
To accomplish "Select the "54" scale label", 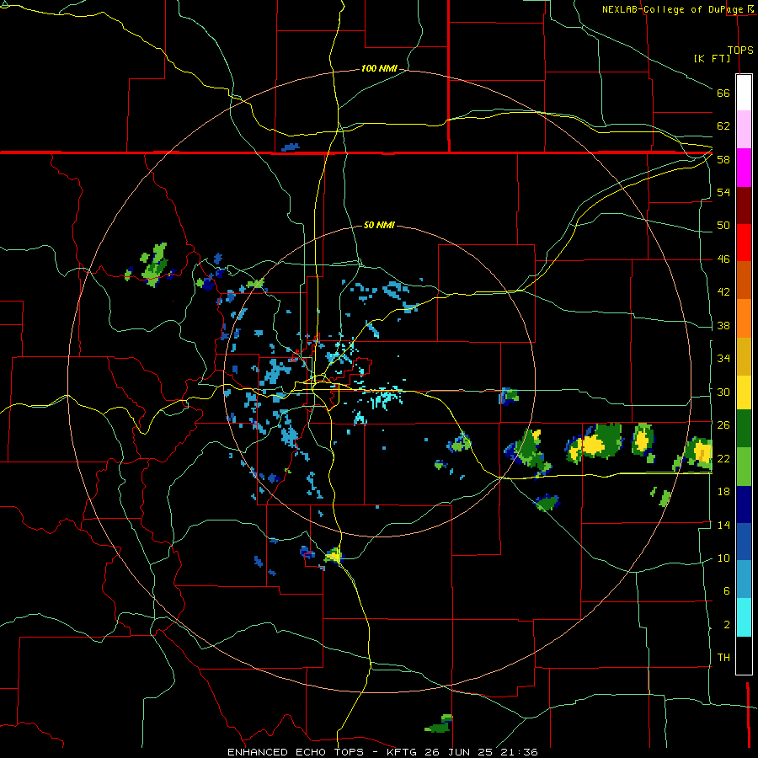I will [x=723, y=192].
